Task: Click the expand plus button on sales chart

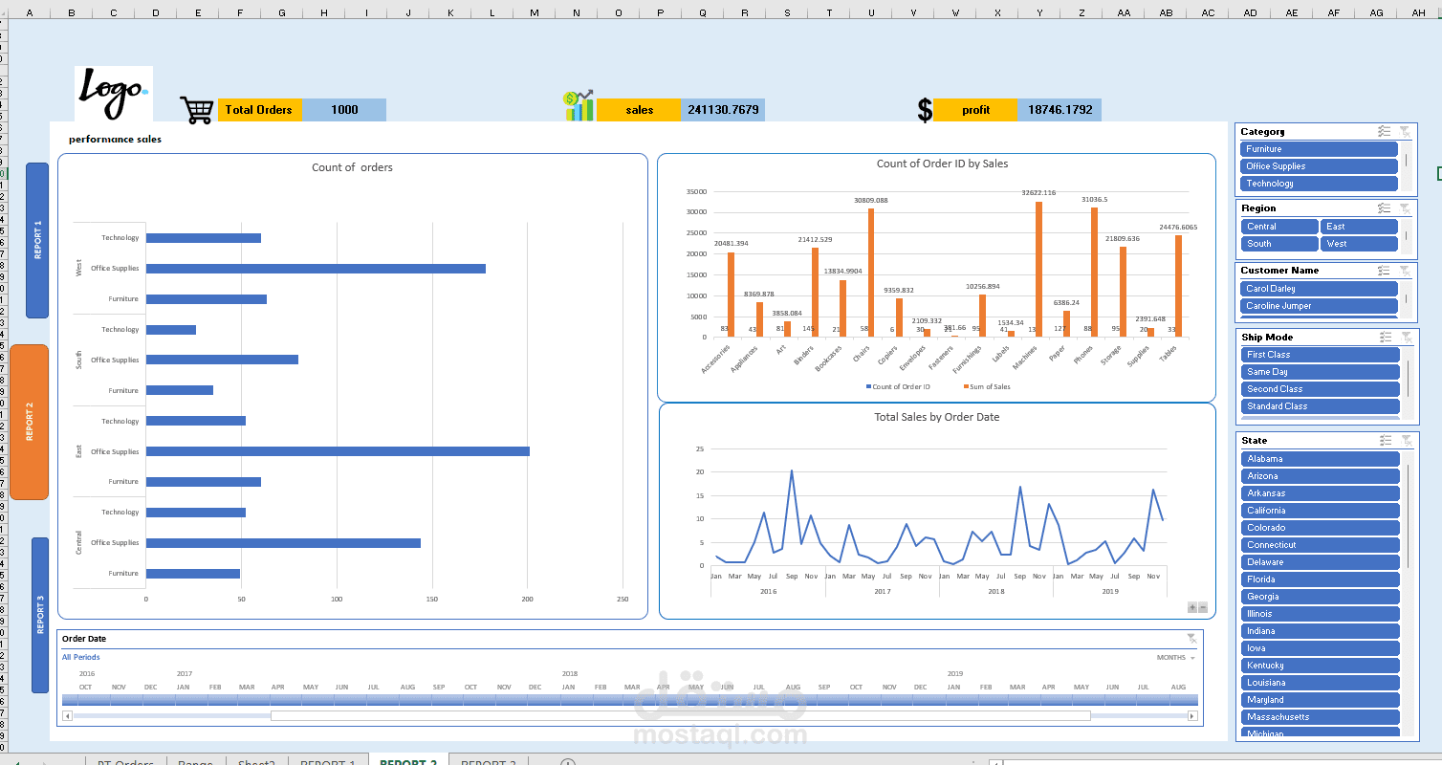Action: click(x=1191, y=607)
